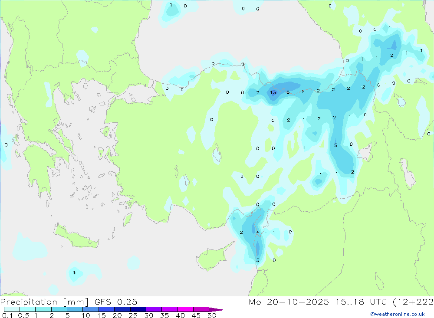Click the legend scale label '20'
This screenshot has height=318, width=434.
point(117,315)
